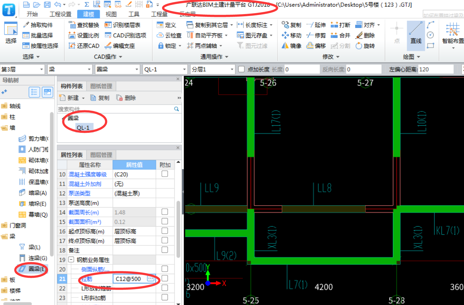Viewport: 464px width, 305px height.
Task: Collapse the 钢筋业务属性 group
Action: tap(71, 260)
